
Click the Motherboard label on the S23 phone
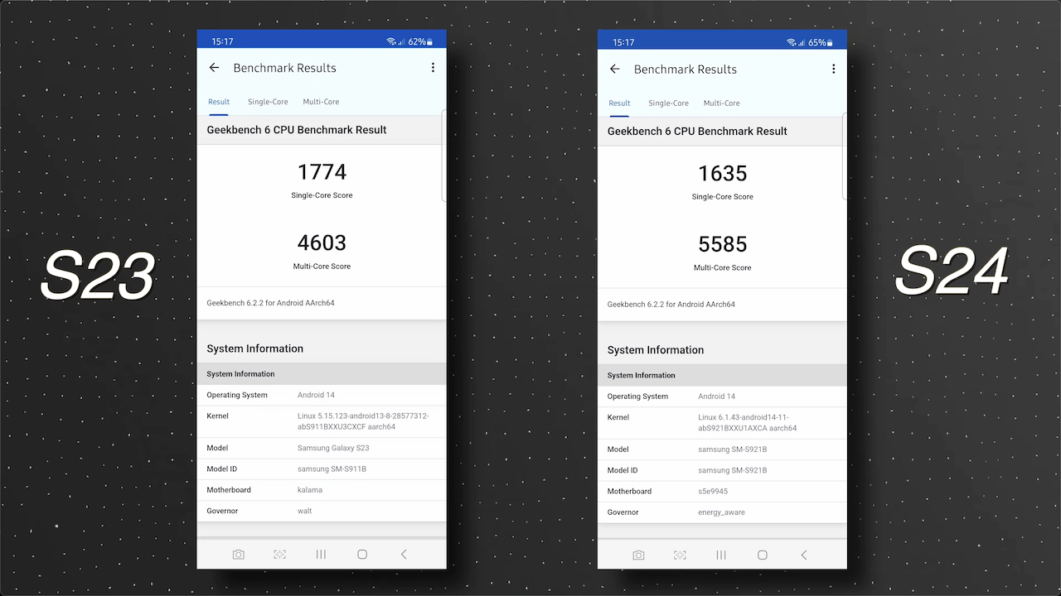(x=229, y=490)
